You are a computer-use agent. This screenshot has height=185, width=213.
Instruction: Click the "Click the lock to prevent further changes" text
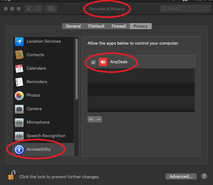point(59,177)
